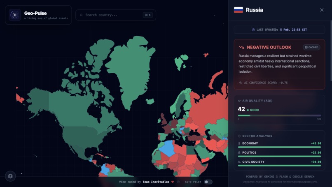The width and height of the screenshot is (332, 187).
Task: Click the Civil Society people icon
Action: (239, 162)
